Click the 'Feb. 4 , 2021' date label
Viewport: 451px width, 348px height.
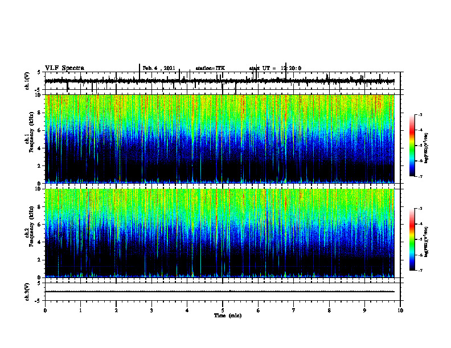[159, 68]
